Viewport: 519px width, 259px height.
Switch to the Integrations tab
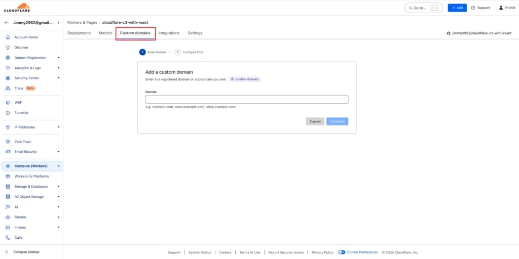click(169, 33)
